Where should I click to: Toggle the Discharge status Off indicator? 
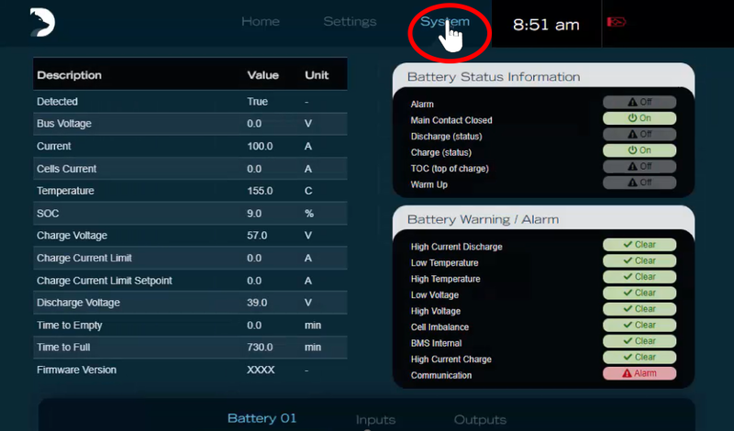(639, 135)
